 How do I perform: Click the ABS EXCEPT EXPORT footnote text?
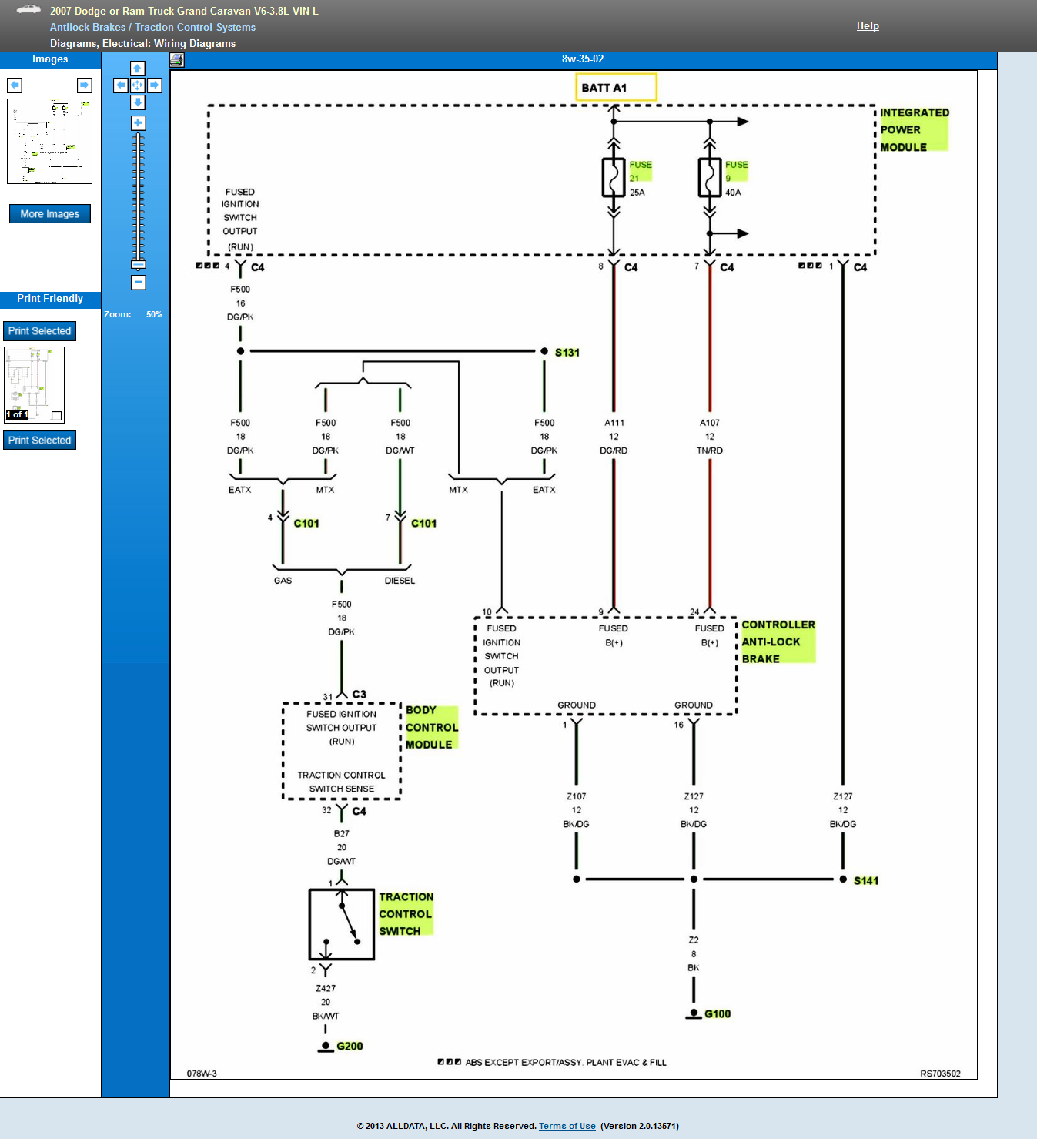[566, 1063]
